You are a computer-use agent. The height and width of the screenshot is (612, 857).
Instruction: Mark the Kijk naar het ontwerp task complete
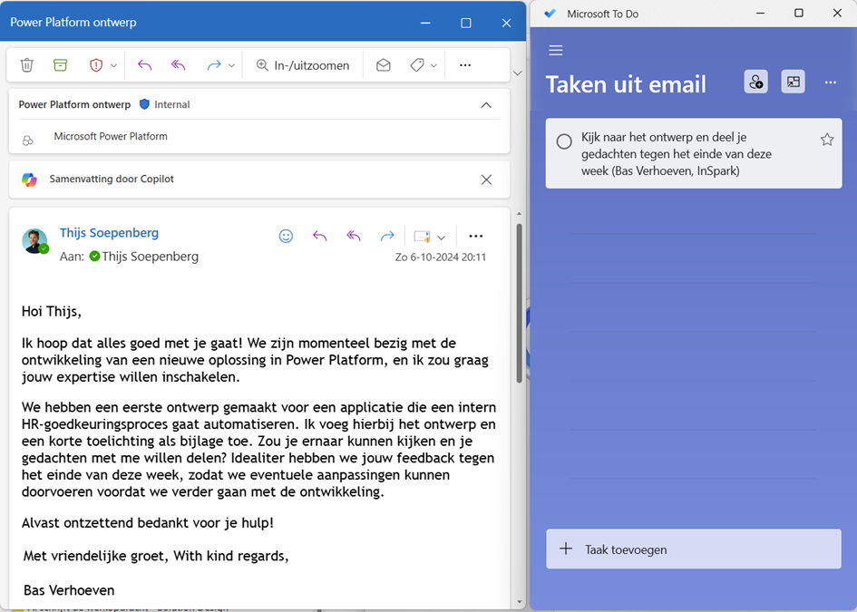pyautogui.click(x=564, y=141)
